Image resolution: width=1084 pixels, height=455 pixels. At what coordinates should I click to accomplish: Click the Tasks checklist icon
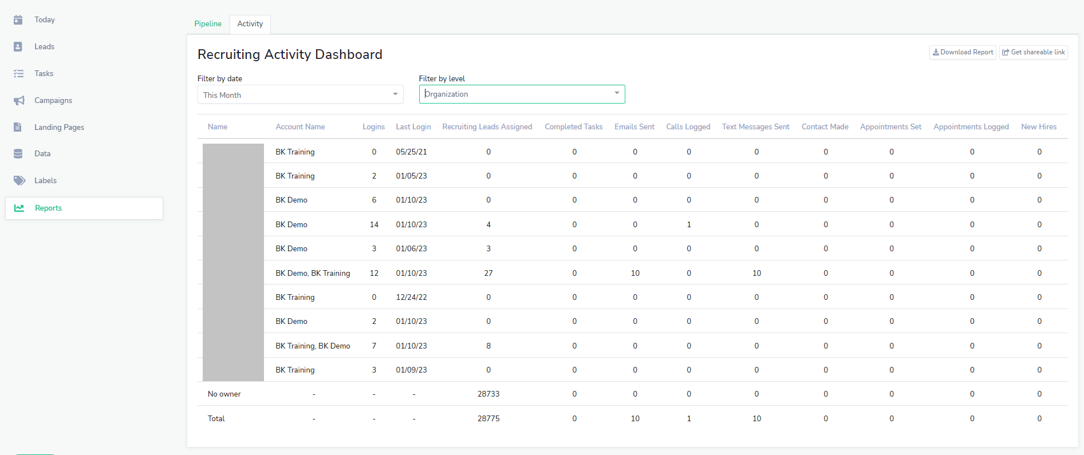18,73
